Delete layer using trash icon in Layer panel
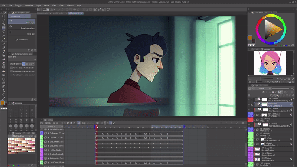Image resolution: width=297 pixels, height=167 pixels. 293,95
